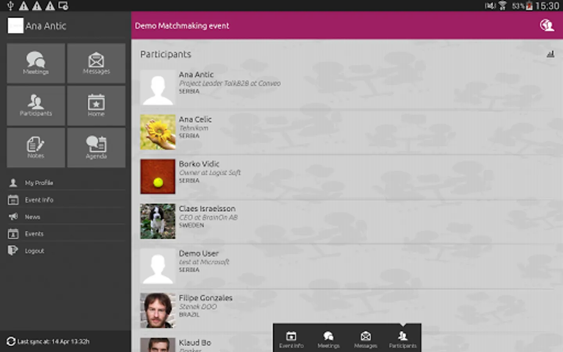Viewport: 563px width, 352px height.
Task: Click the sync refresh icon
Action: pos(11,341)
